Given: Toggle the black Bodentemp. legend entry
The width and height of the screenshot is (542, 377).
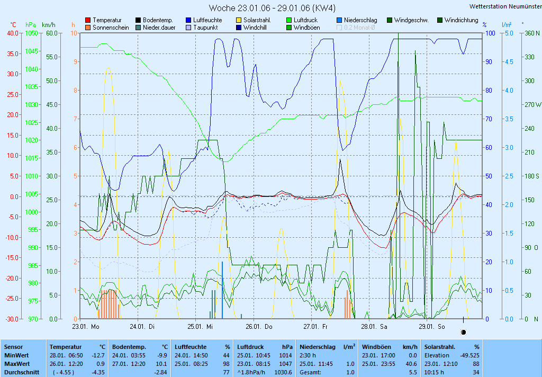Looking at the screenshot, I should (x=154, y=20).
